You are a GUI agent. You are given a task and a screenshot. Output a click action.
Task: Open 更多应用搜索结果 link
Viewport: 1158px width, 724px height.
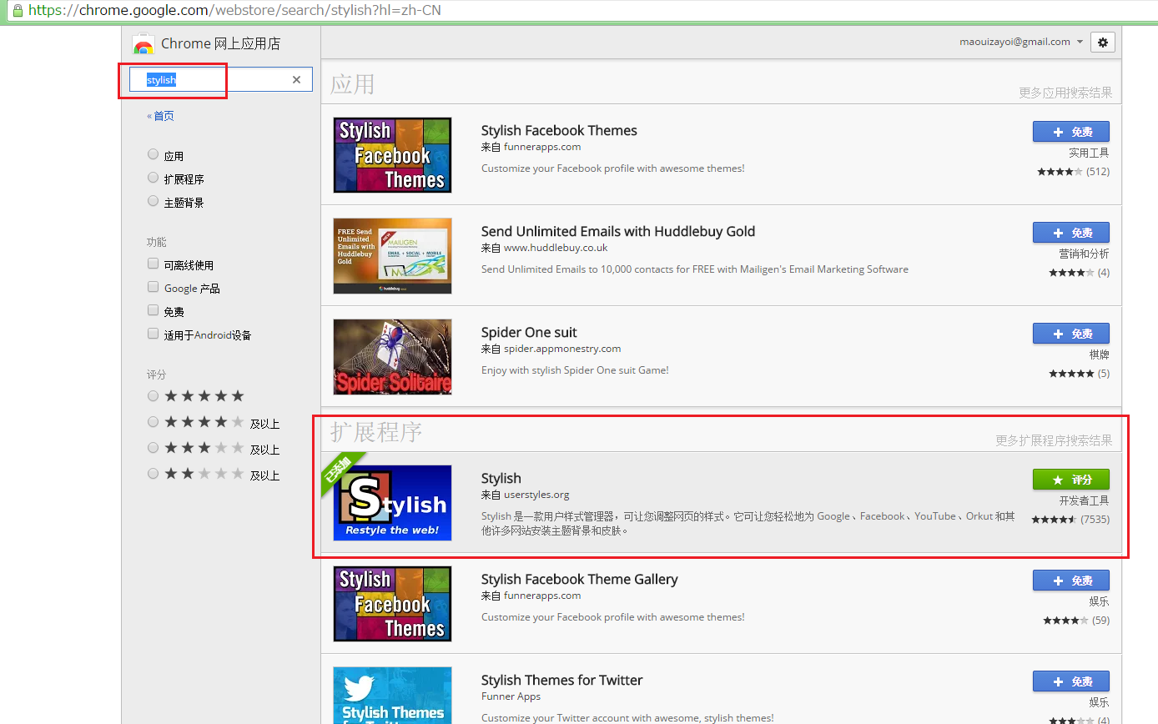tap(1065, 93)
